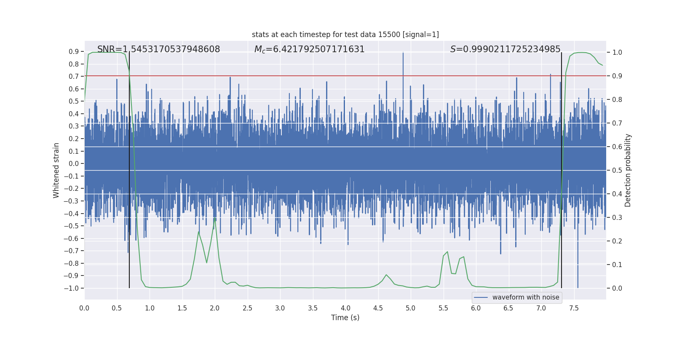The image size is (674, 337).
Task: Click Whitened strain tick label −0.8
Action: 71,263
